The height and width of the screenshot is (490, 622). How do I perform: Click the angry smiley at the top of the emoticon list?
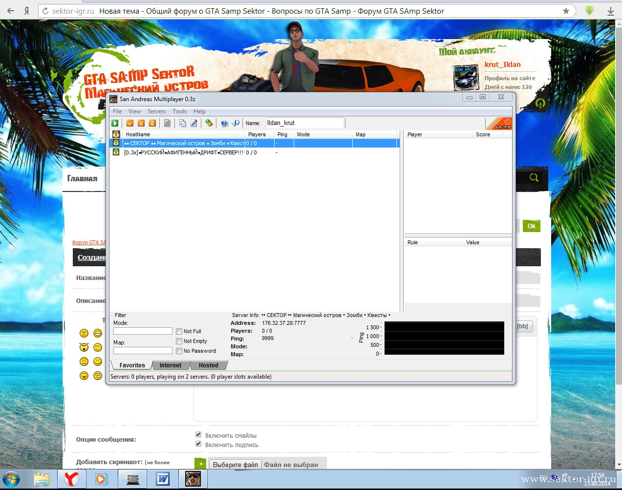(84, 333)
